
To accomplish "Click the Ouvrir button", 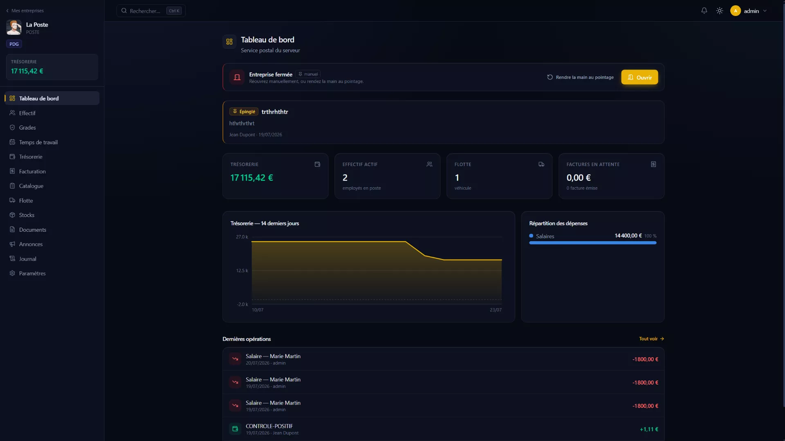I will 639,77.
